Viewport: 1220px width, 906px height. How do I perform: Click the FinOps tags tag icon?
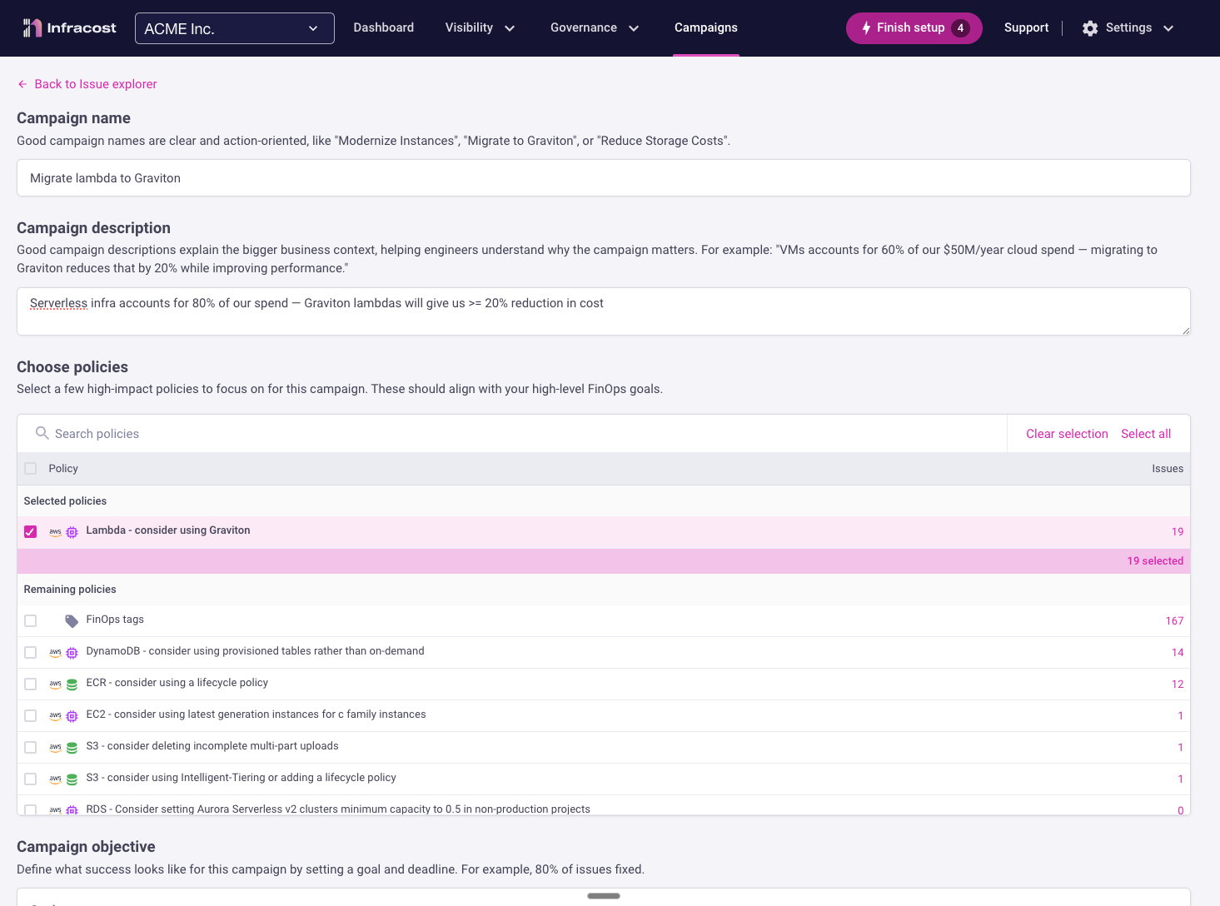click(x=72, y=621)
